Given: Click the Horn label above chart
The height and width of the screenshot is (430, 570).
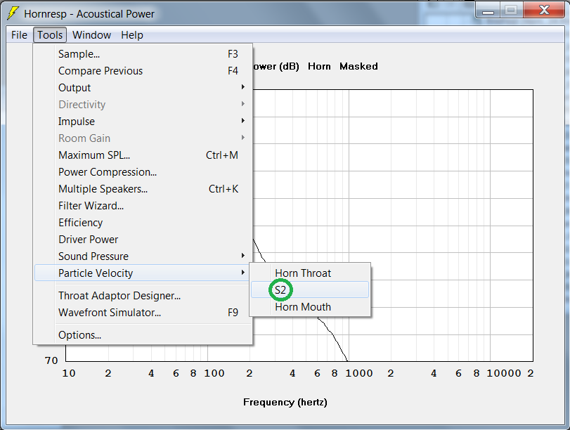Looking at the screenshot, I should click(x=319, y=66).
